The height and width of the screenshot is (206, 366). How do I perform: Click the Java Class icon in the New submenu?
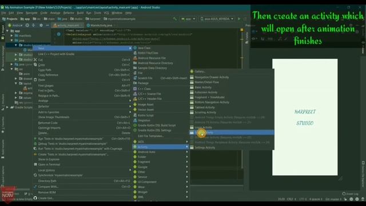pos(135,48)
